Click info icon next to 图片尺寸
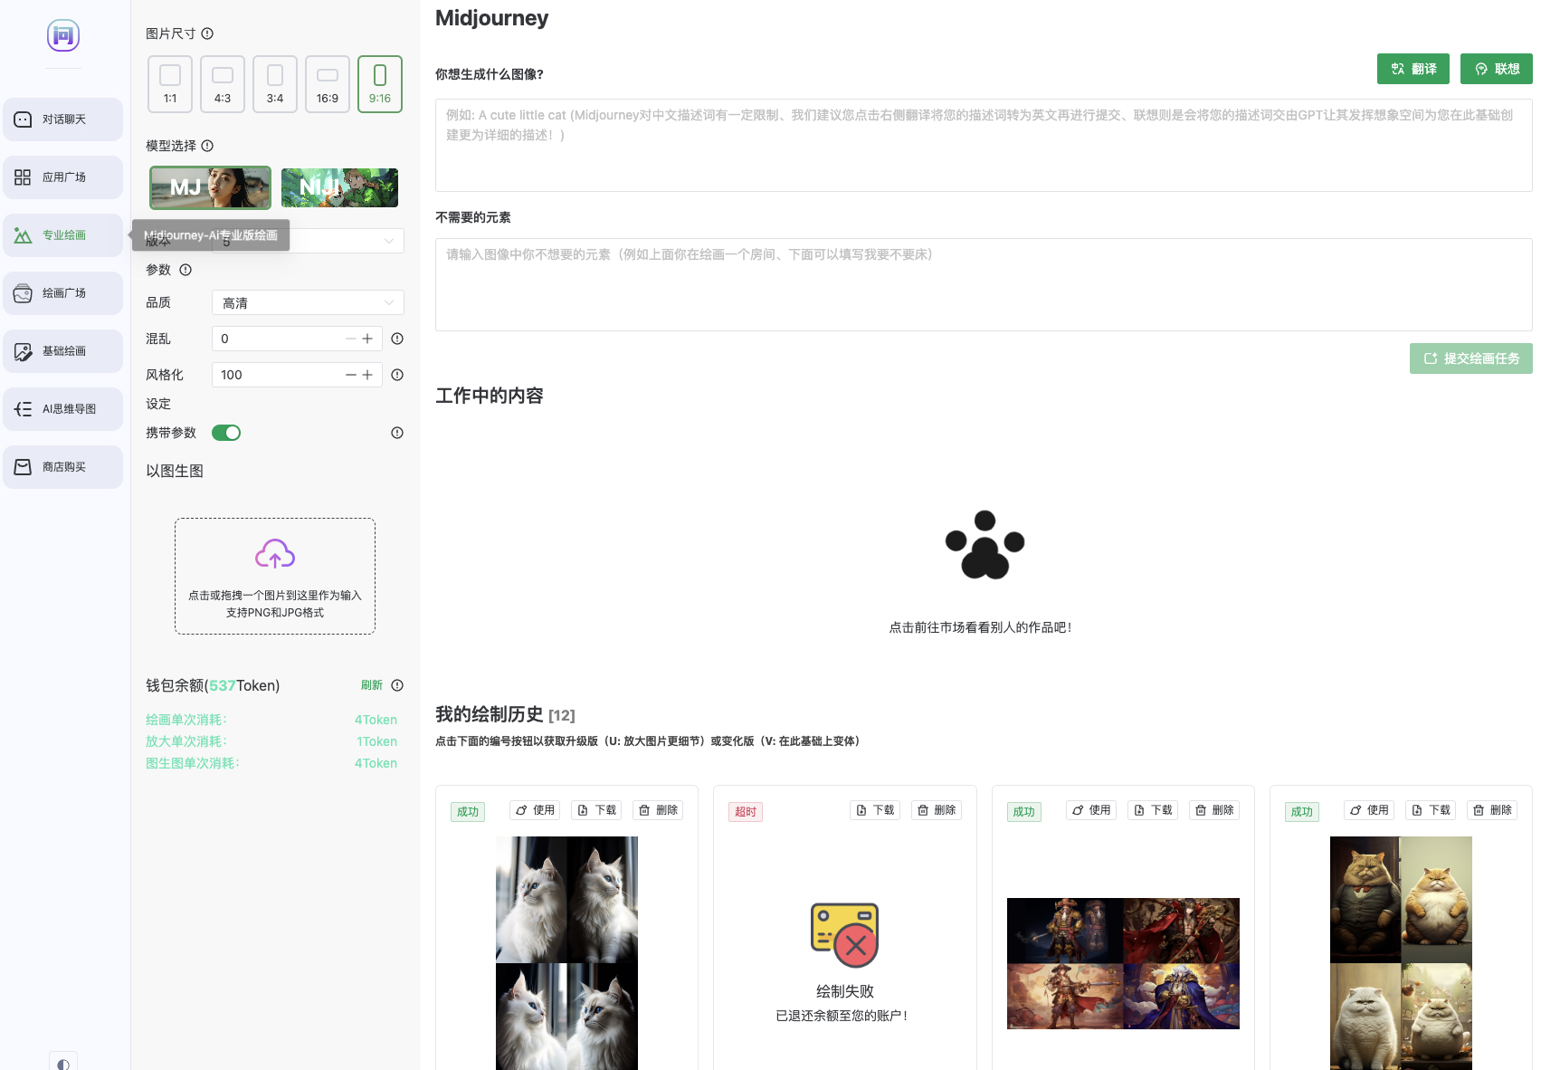Screen dimensions: 1541x1070 207,33
